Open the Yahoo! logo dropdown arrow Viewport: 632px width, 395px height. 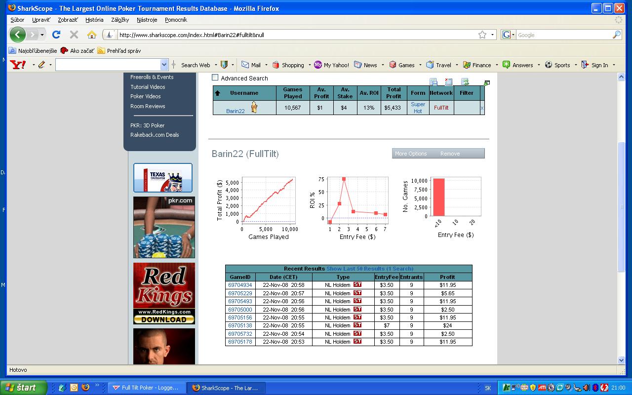(34, 65)
